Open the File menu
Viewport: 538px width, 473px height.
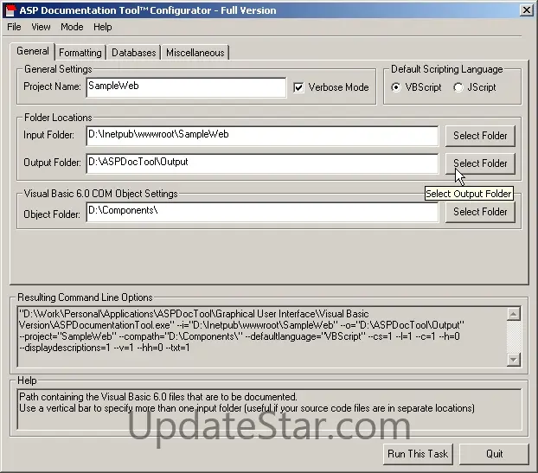14,27
